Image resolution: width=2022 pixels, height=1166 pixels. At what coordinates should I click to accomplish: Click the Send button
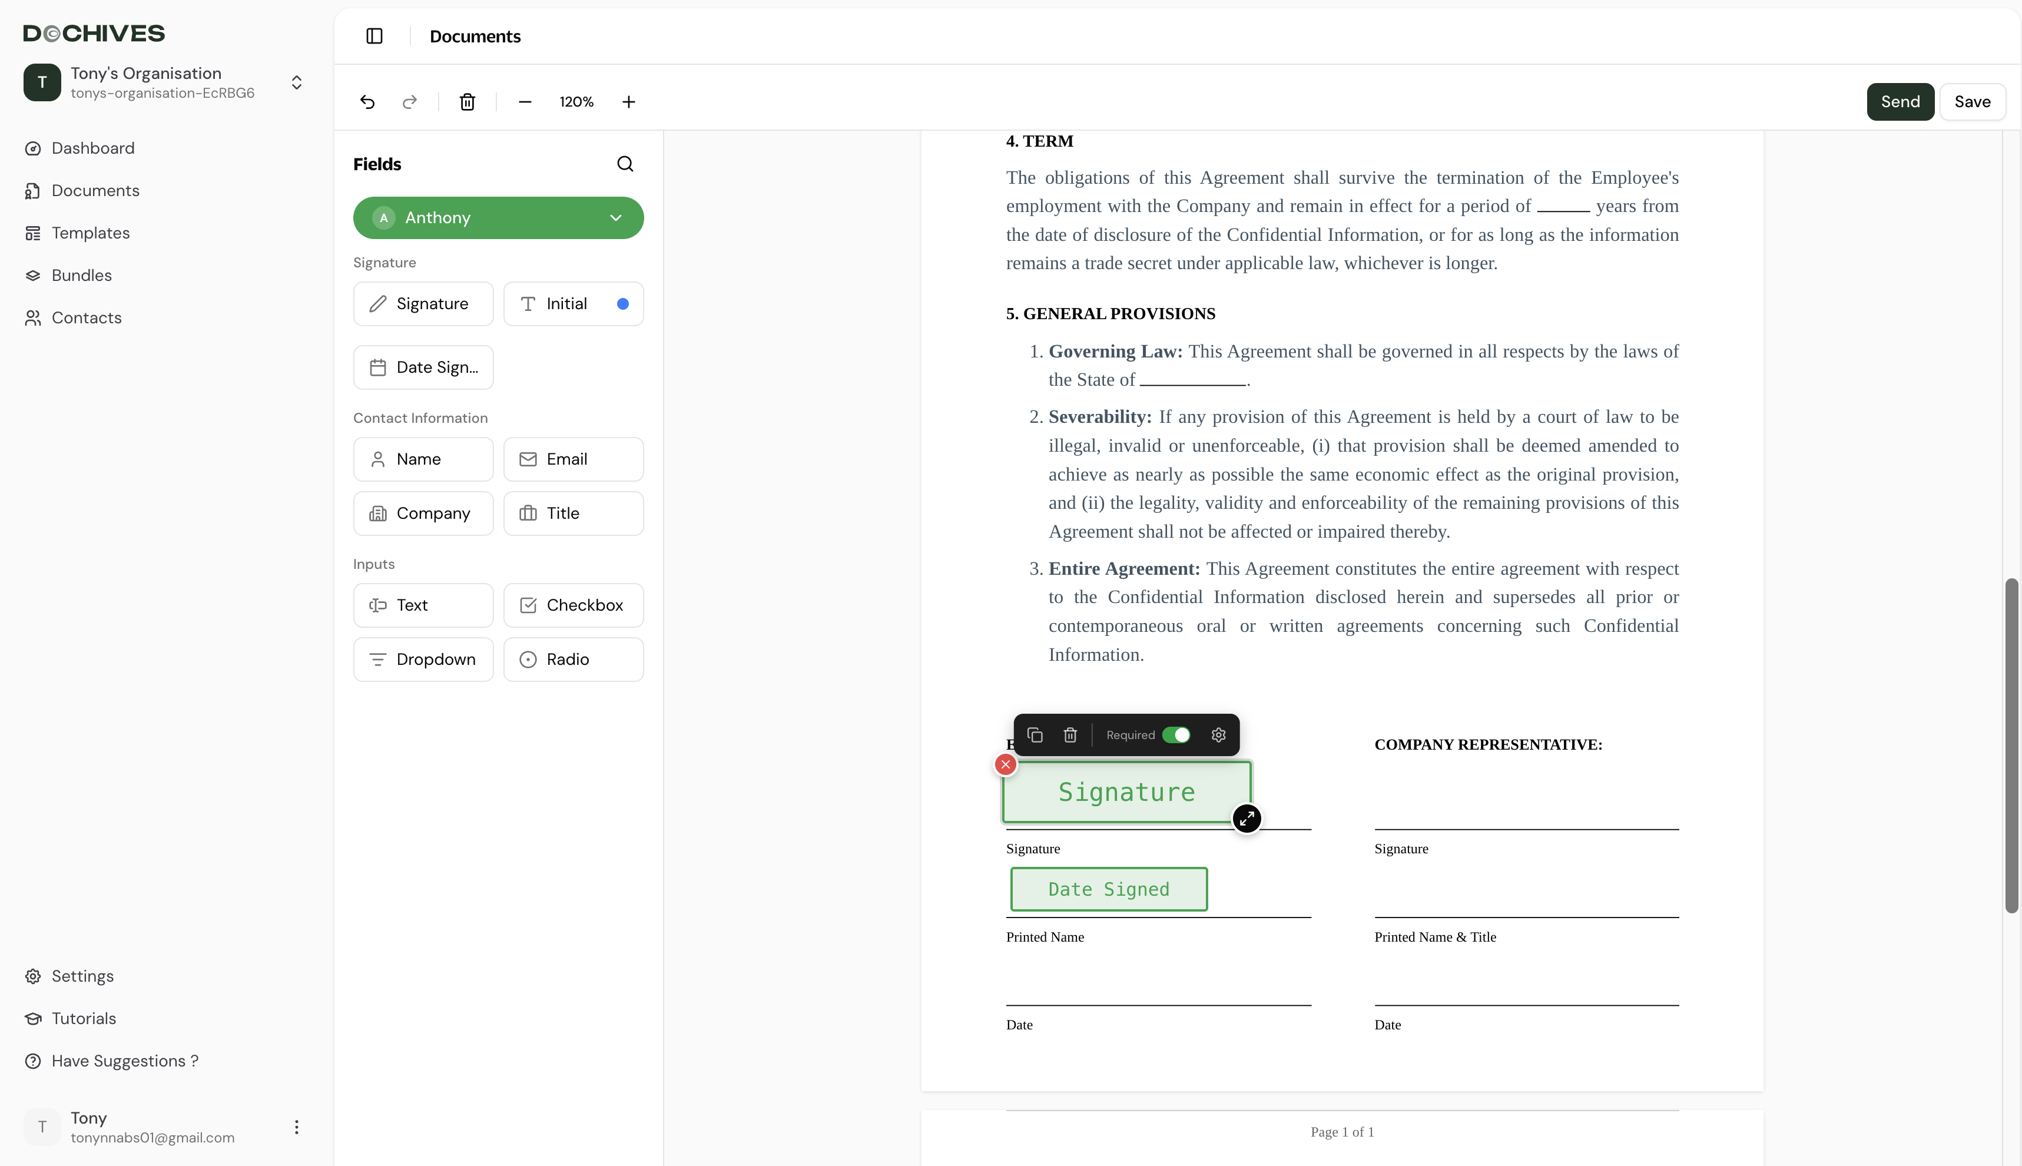point(1900,102)
